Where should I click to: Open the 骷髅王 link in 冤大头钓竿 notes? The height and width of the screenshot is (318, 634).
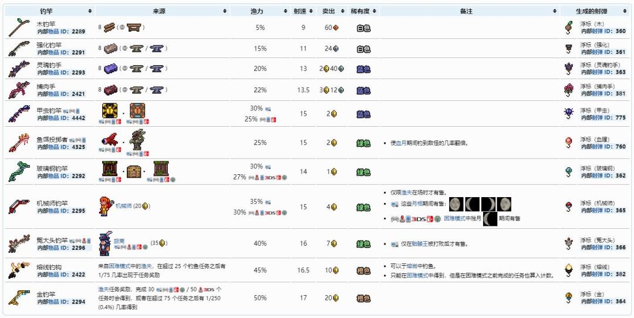click(x=420, y=244)
